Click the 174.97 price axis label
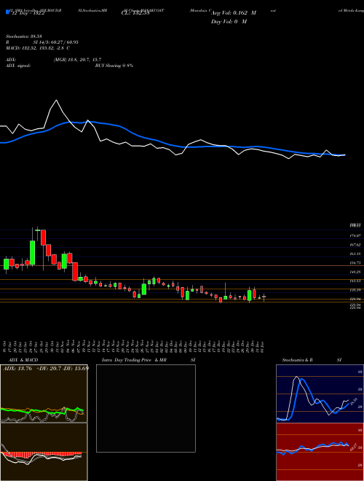364x481 pixels. click(357, 235)
